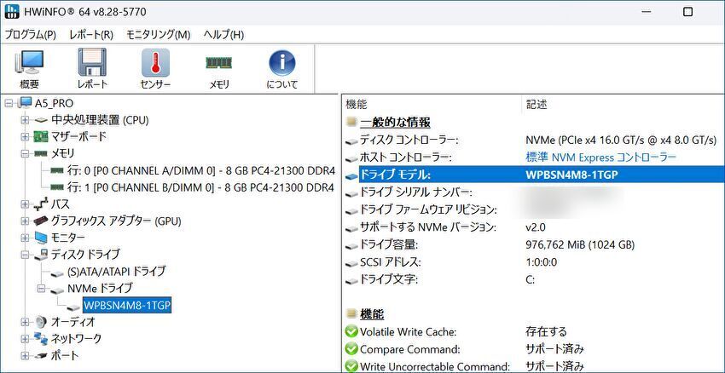Click the 標準 NVM Express コントローラー link
Viewport: 725px width, 373px height.
coord(600,158)
